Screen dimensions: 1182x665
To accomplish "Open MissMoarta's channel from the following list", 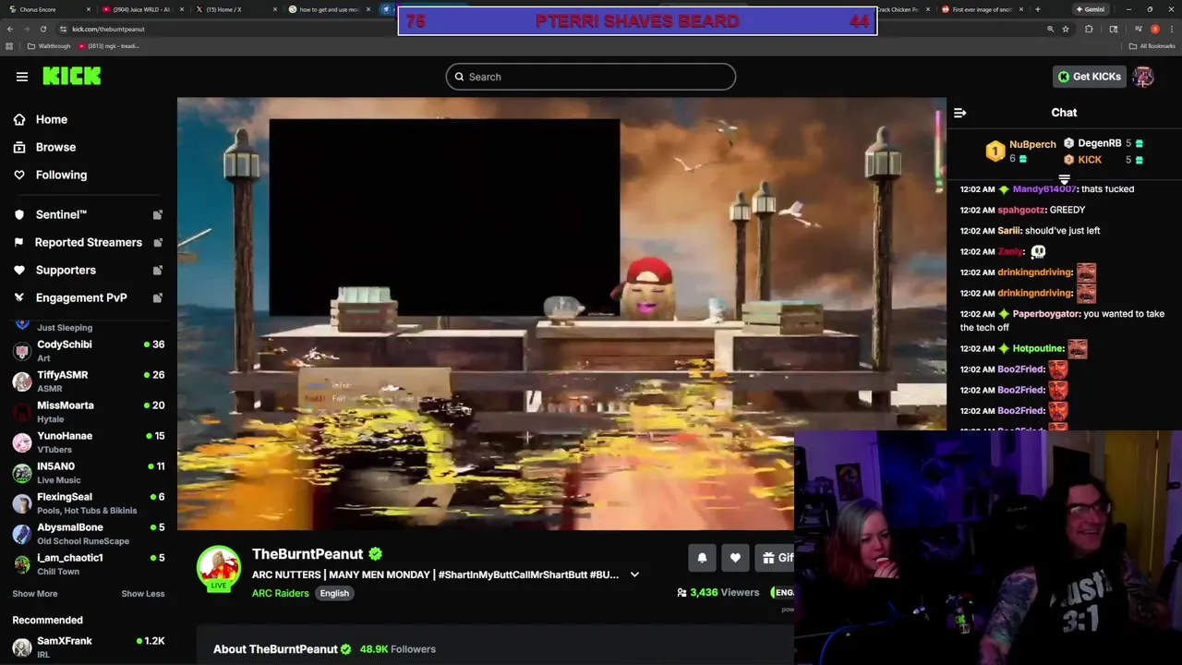I will 88,412.
